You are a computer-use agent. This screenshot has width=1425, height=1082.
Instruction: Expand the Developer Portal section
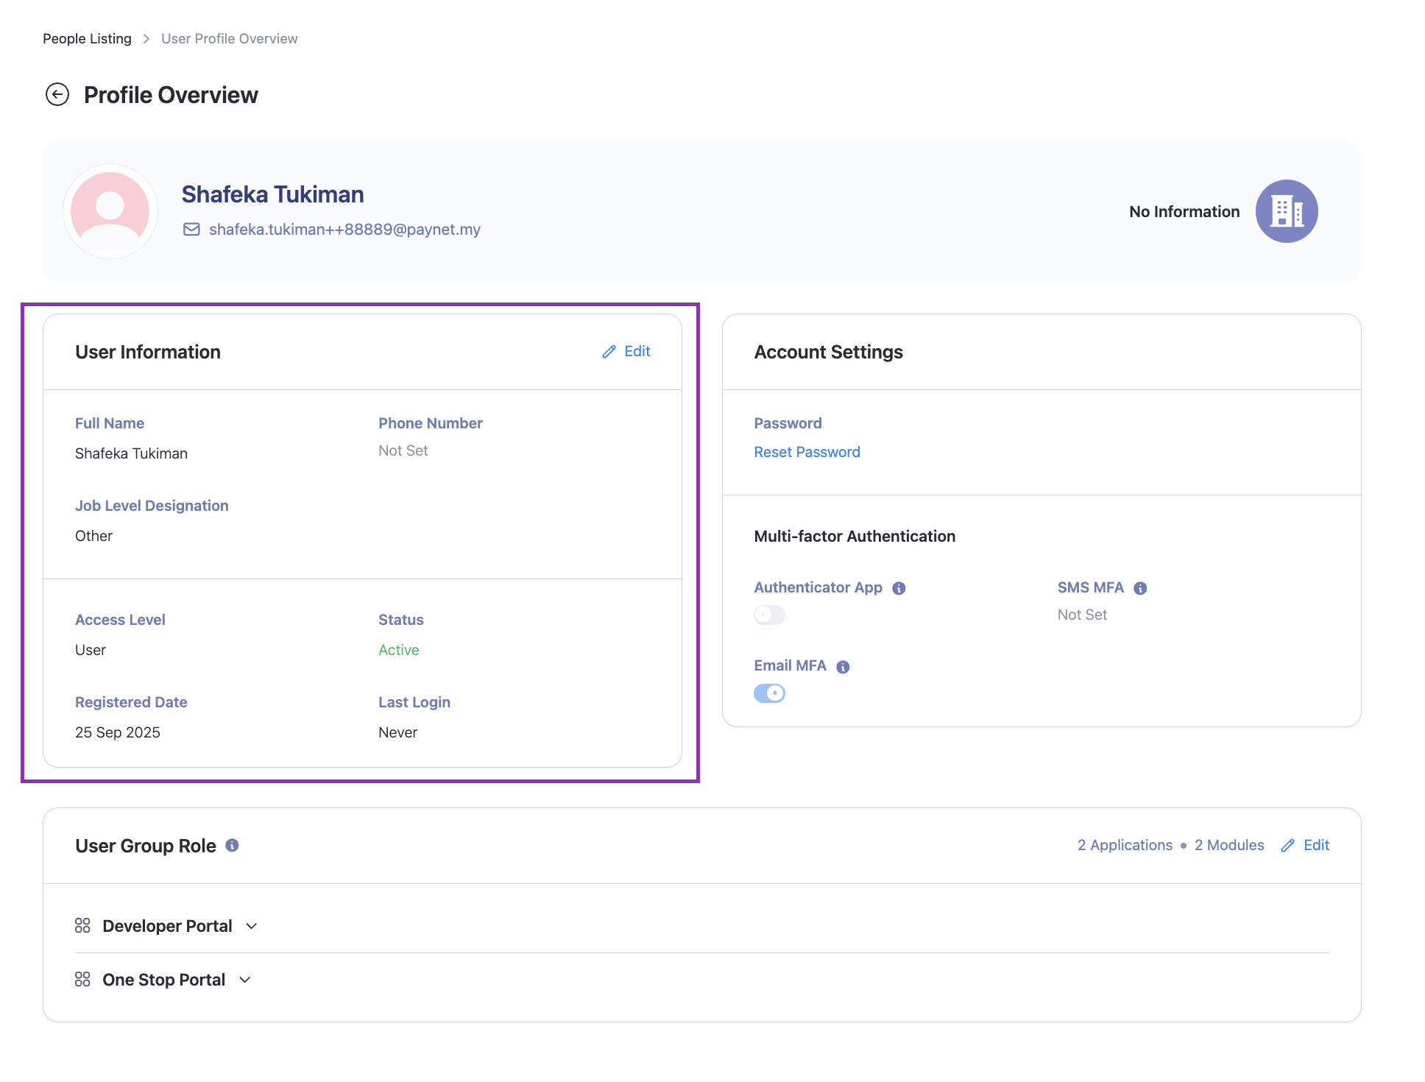pyautogui.click(x=252, y=926)
